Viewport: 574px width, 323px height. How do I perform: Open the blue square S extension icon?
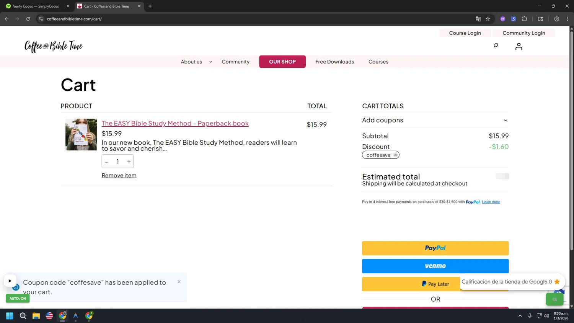click(x=514, y=19)
